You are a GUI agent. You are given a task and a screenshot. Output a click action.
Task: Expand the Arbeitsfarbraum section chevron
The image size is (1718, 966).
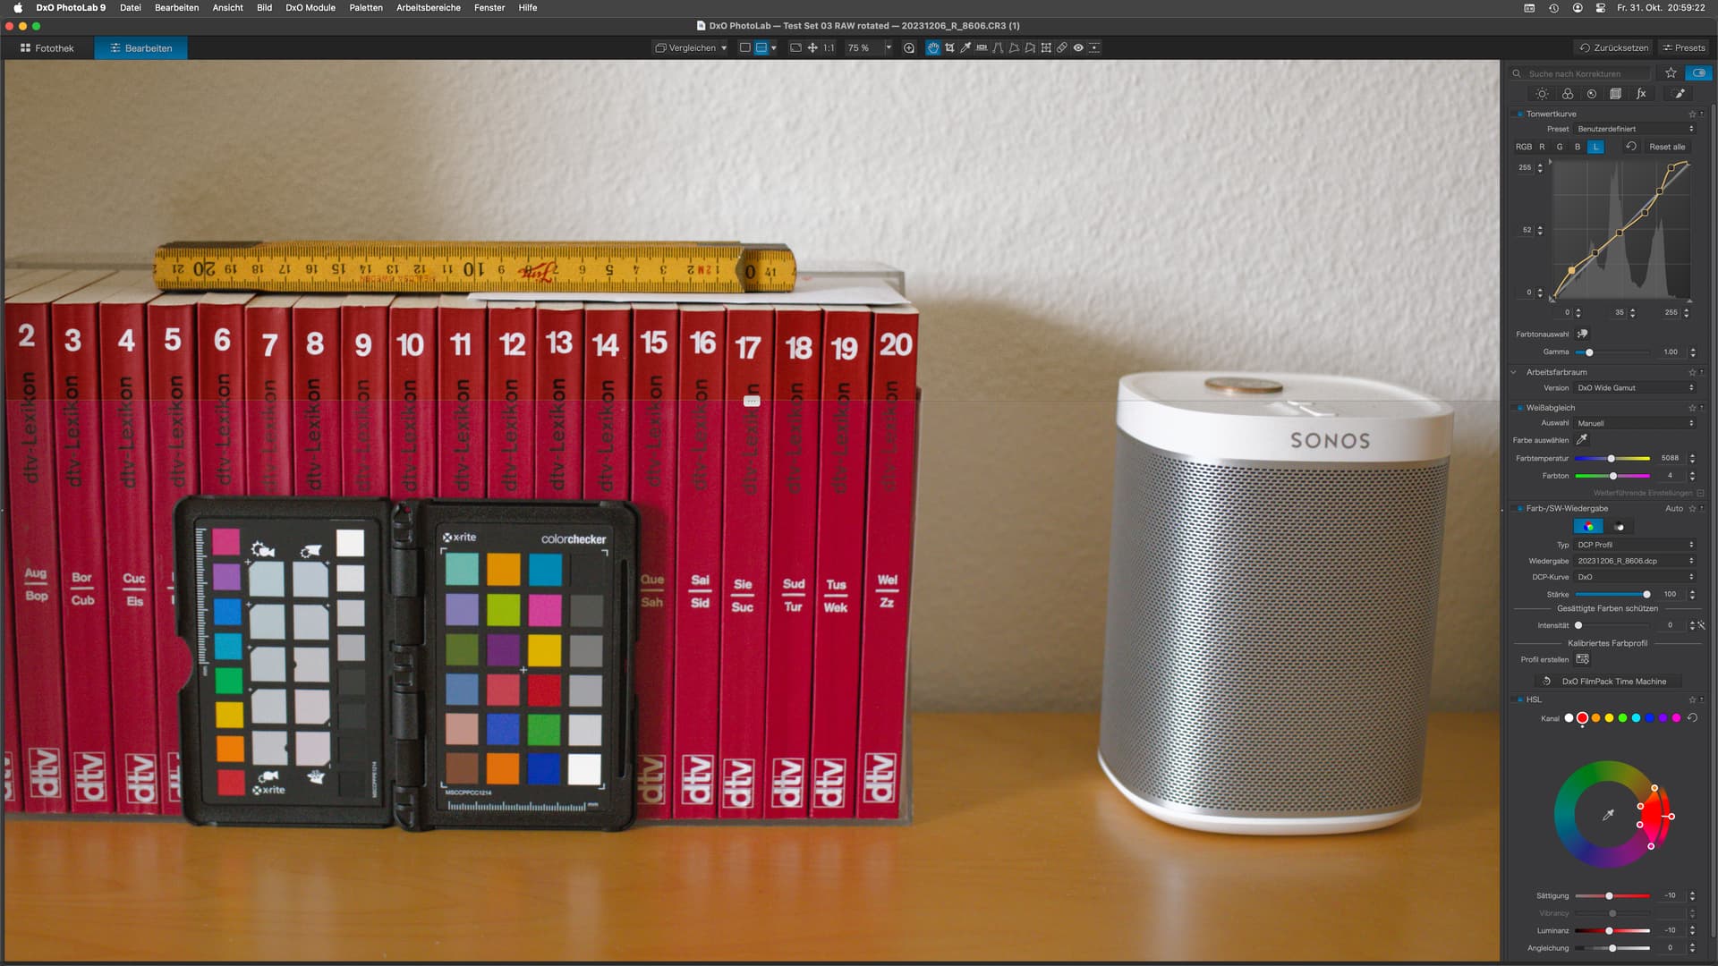pos(1514,372)
